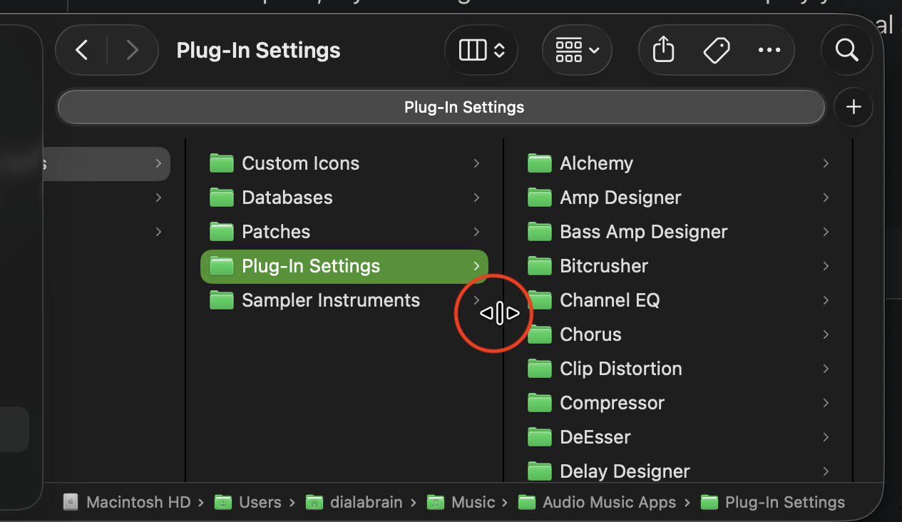Click the Back navigation arrow

pos(82,50)
